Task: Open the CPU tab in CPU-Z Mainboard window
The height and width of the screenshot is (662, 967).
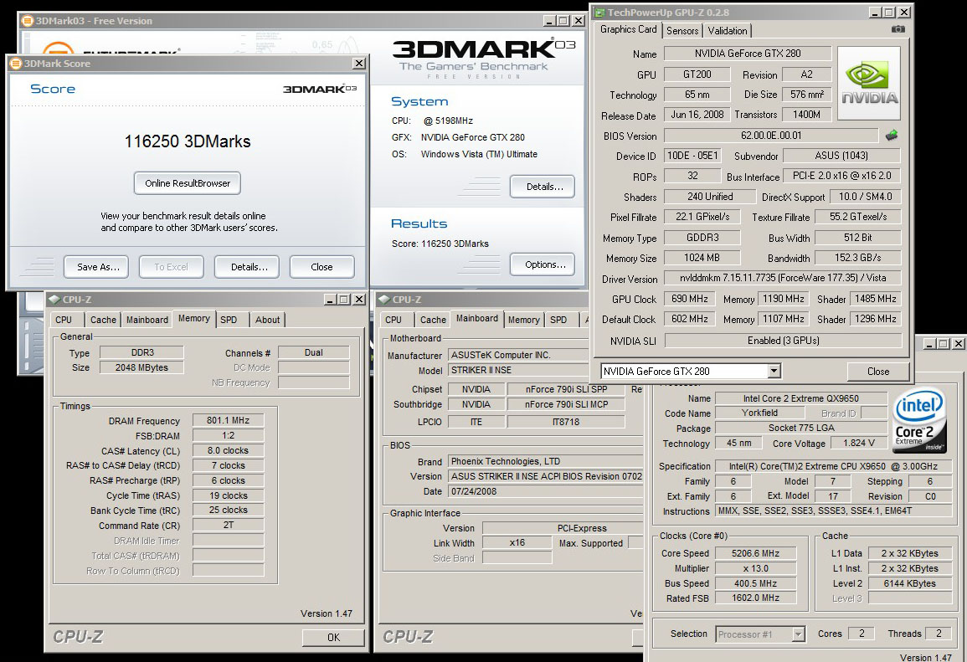Action: point(393,320)
